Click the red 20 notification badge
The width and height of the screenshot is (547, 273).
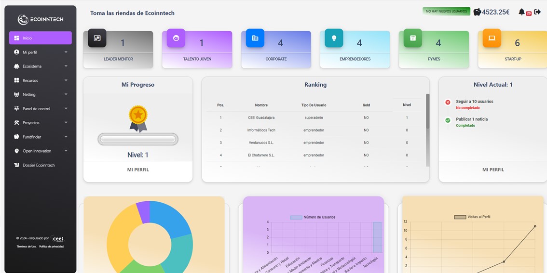[529, 13]
